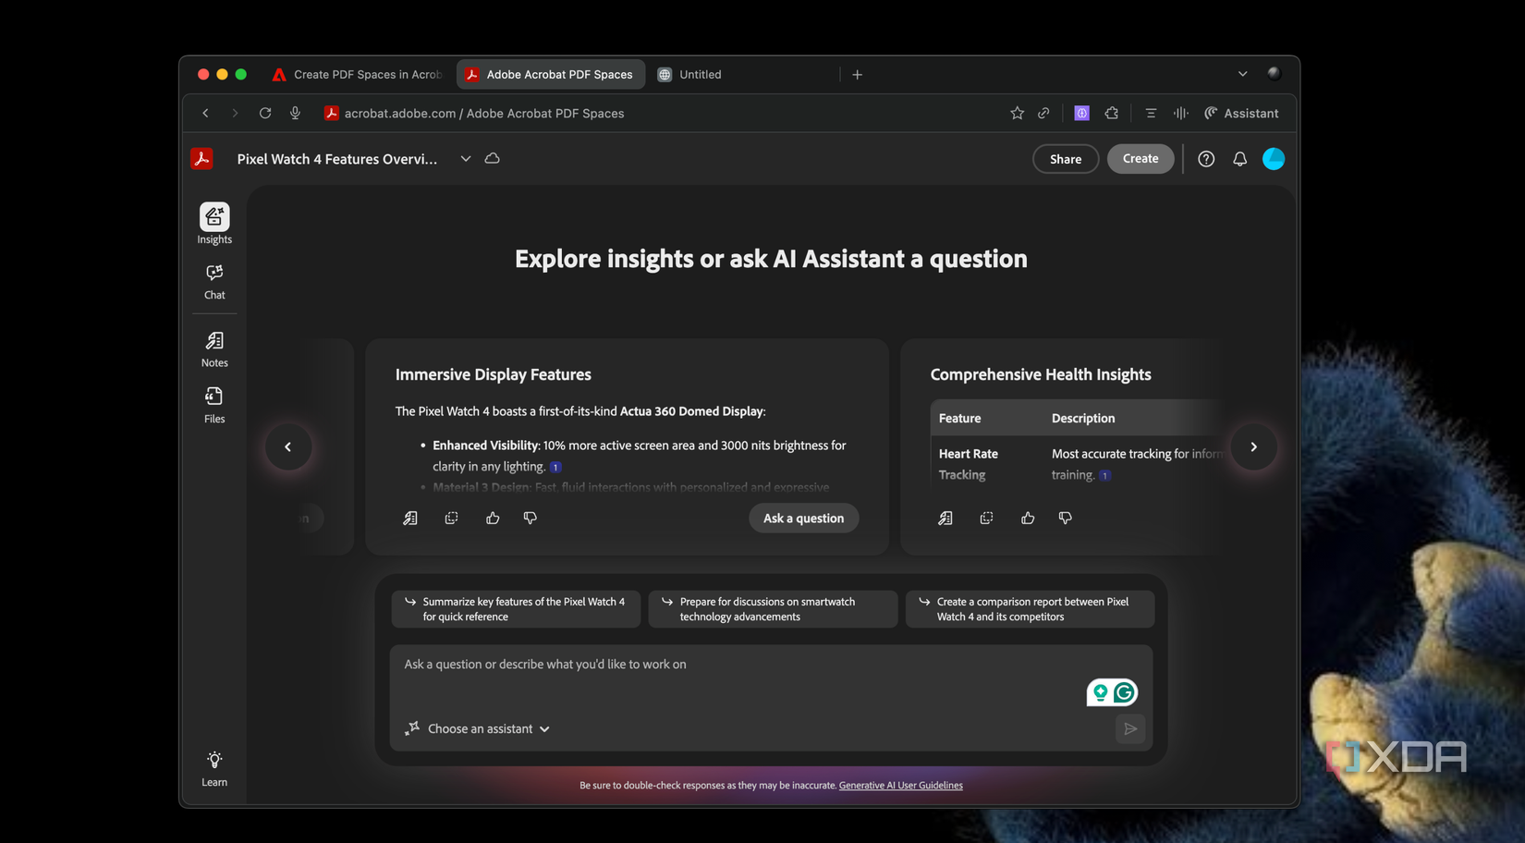Image resolution: width=1525 pixels, height=843 pixels.
Task: Like the Immersive Display Features insight
Action: pyautogui.click(x=493, y=519)
